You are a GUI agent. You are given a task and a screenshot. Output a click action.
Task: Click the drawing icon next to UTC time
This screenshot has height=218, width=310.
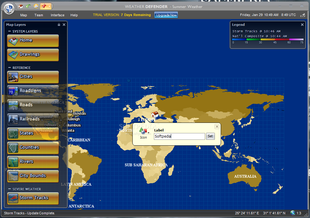click(303, 15)
